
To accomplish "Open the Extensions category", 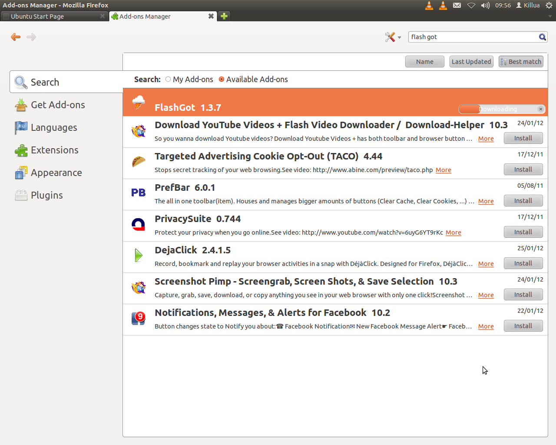I will [x=66, y=150].
